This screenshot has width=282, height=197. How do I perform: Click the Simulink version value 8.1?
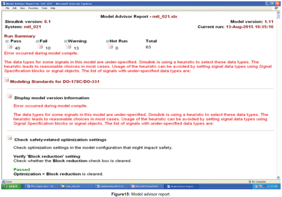pyautogui.click(x=47, y=22)
